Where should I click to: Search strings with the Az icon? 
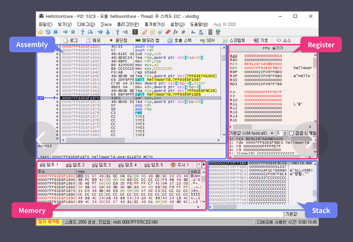tap(193, 32)
